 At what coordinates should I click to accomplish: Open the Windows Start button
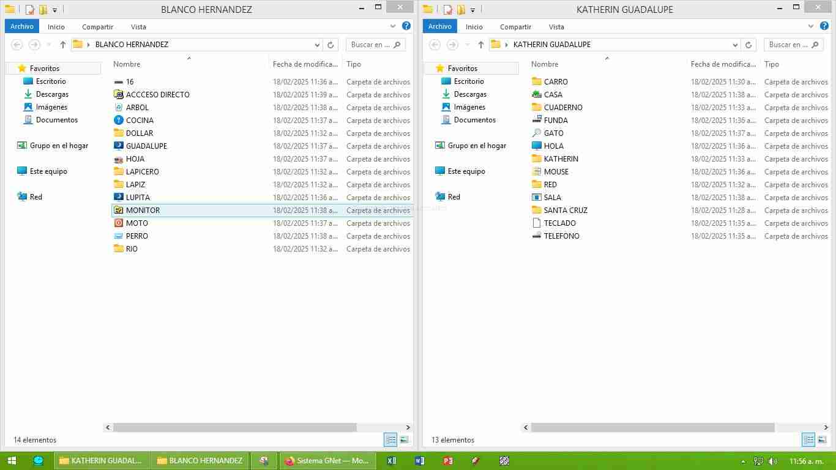(12, 461)
